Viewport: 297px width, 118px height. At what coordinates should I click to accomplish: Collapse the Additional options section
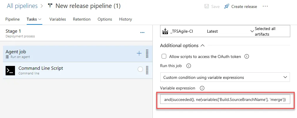coord(202,46)
